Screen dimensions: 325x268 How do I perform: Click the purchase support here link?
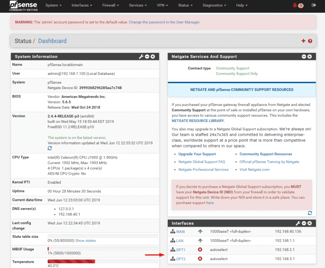[x=210, y=203]
